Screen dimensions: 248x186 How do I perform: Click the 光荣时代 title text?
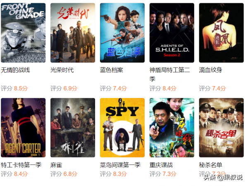(62, 70)
